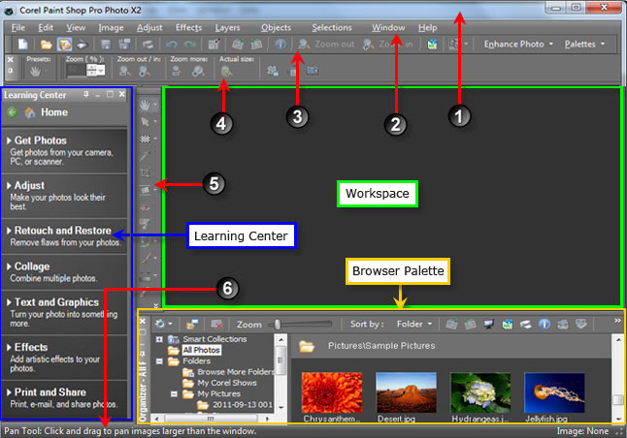
Task: Select the Desert.jpg thumbnail
Action: point(406,392)
